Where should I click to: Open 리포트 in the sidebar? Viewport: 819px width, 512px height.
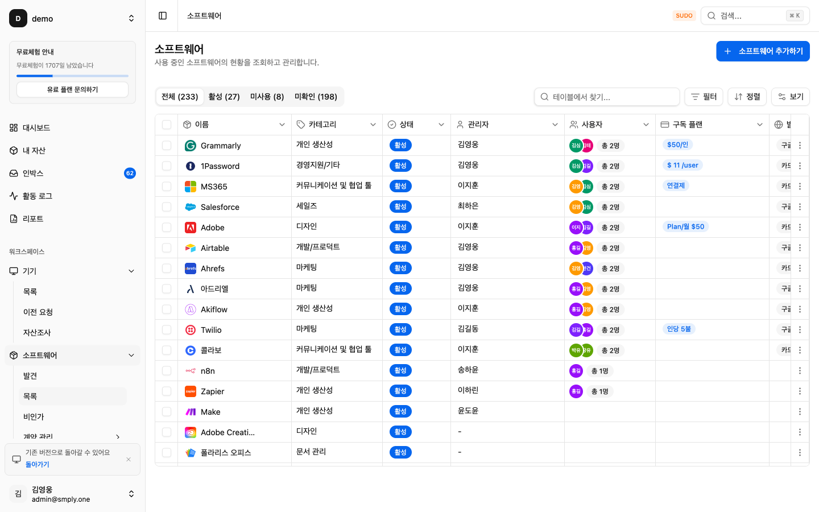point(72,218)
